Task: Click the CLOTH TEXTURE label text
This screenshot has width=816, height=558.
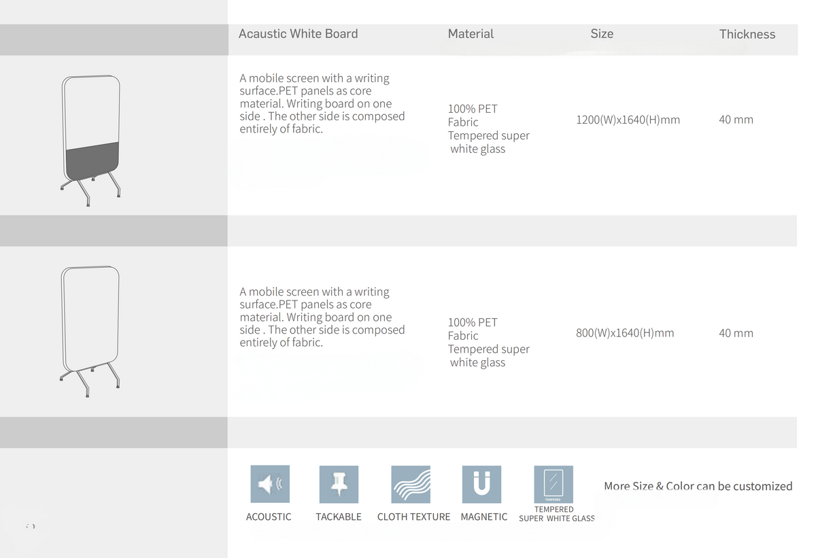Action: point(413,517)
